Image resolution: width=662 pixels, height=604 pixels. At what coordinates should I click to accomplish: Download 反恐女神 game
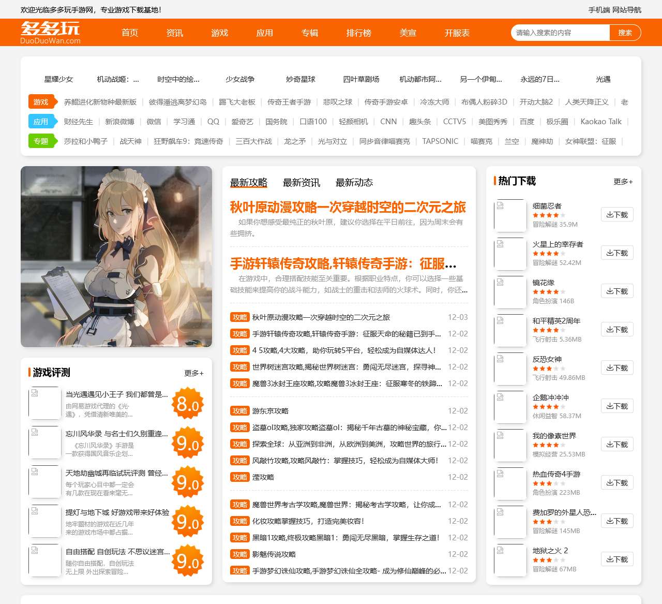(x=617, y=368)
